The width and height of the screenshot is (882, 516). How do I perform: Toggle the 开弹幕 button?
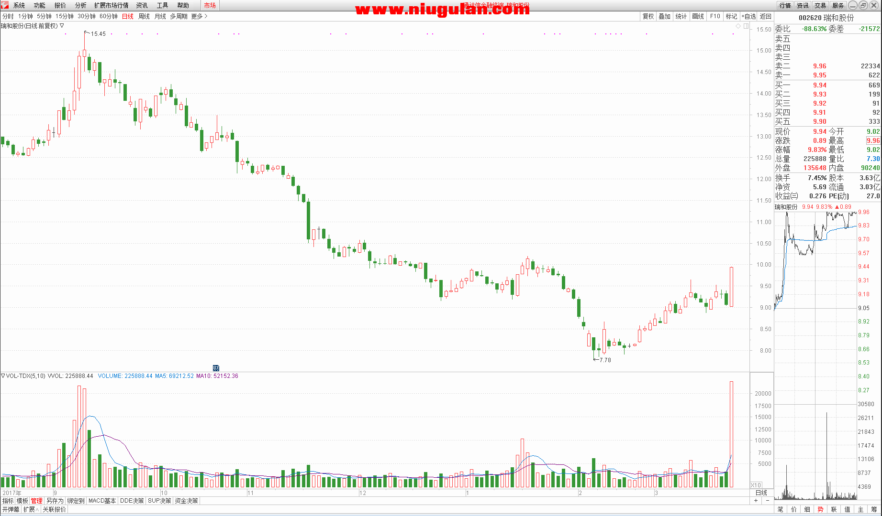(x=11, y=509)
